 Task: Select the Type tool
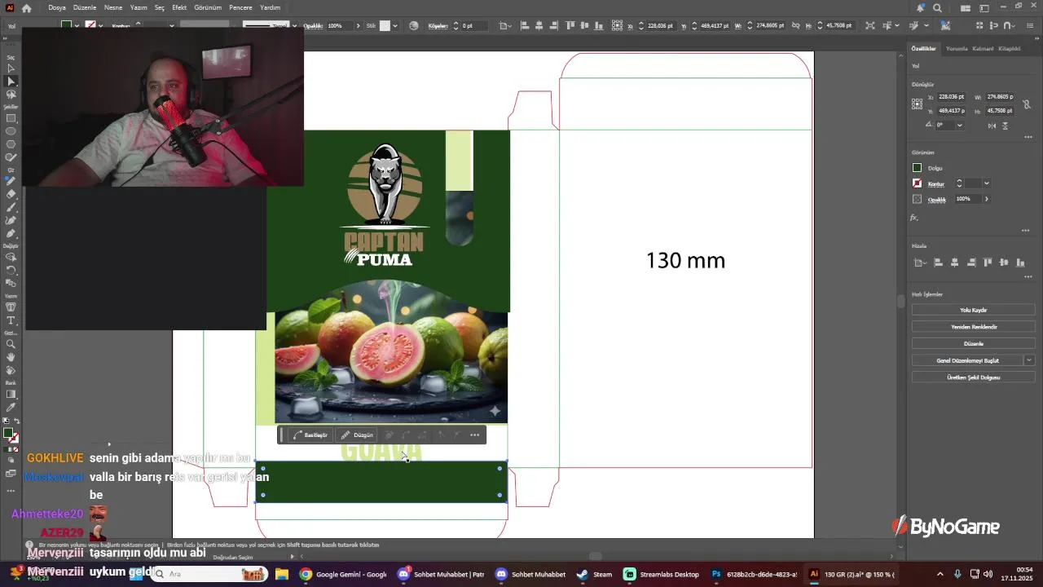coord(11,321)
